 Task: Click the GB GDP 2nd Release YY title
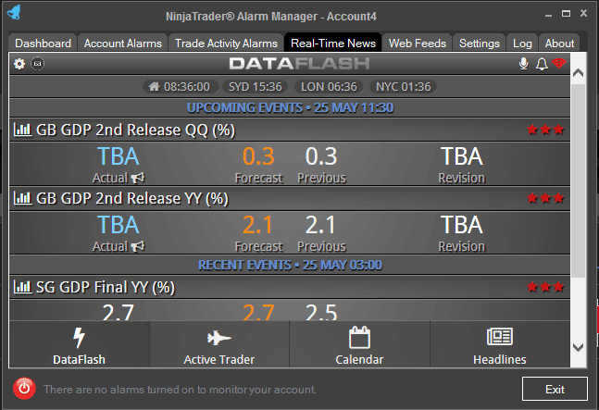[131, 198]
